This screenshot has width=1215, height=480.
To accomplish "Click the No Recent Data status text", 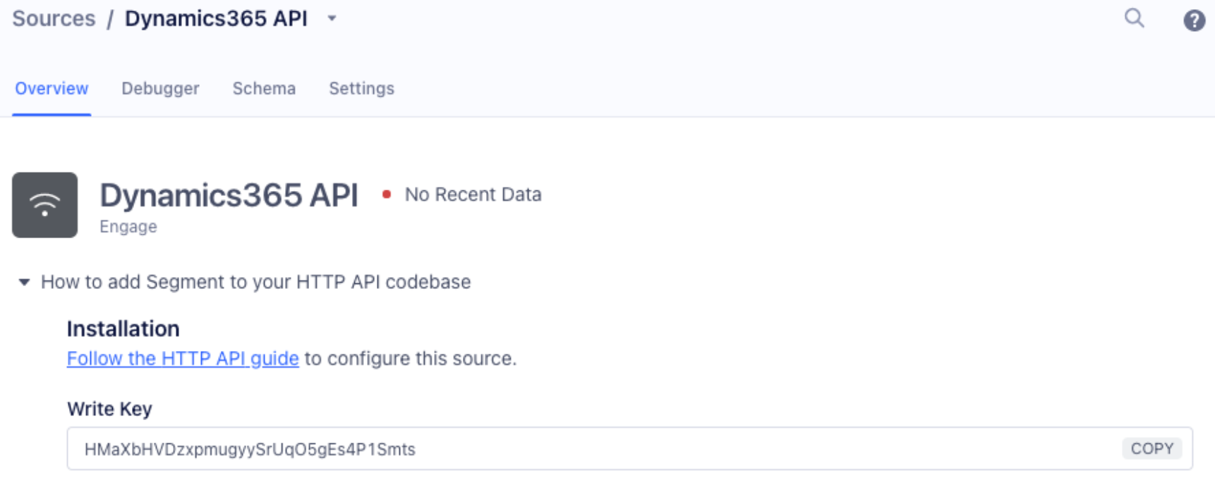I will (x=473, y=195).
